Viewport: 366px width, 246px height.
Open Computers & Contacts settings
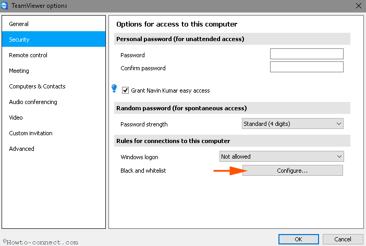[x=54, y=86]
